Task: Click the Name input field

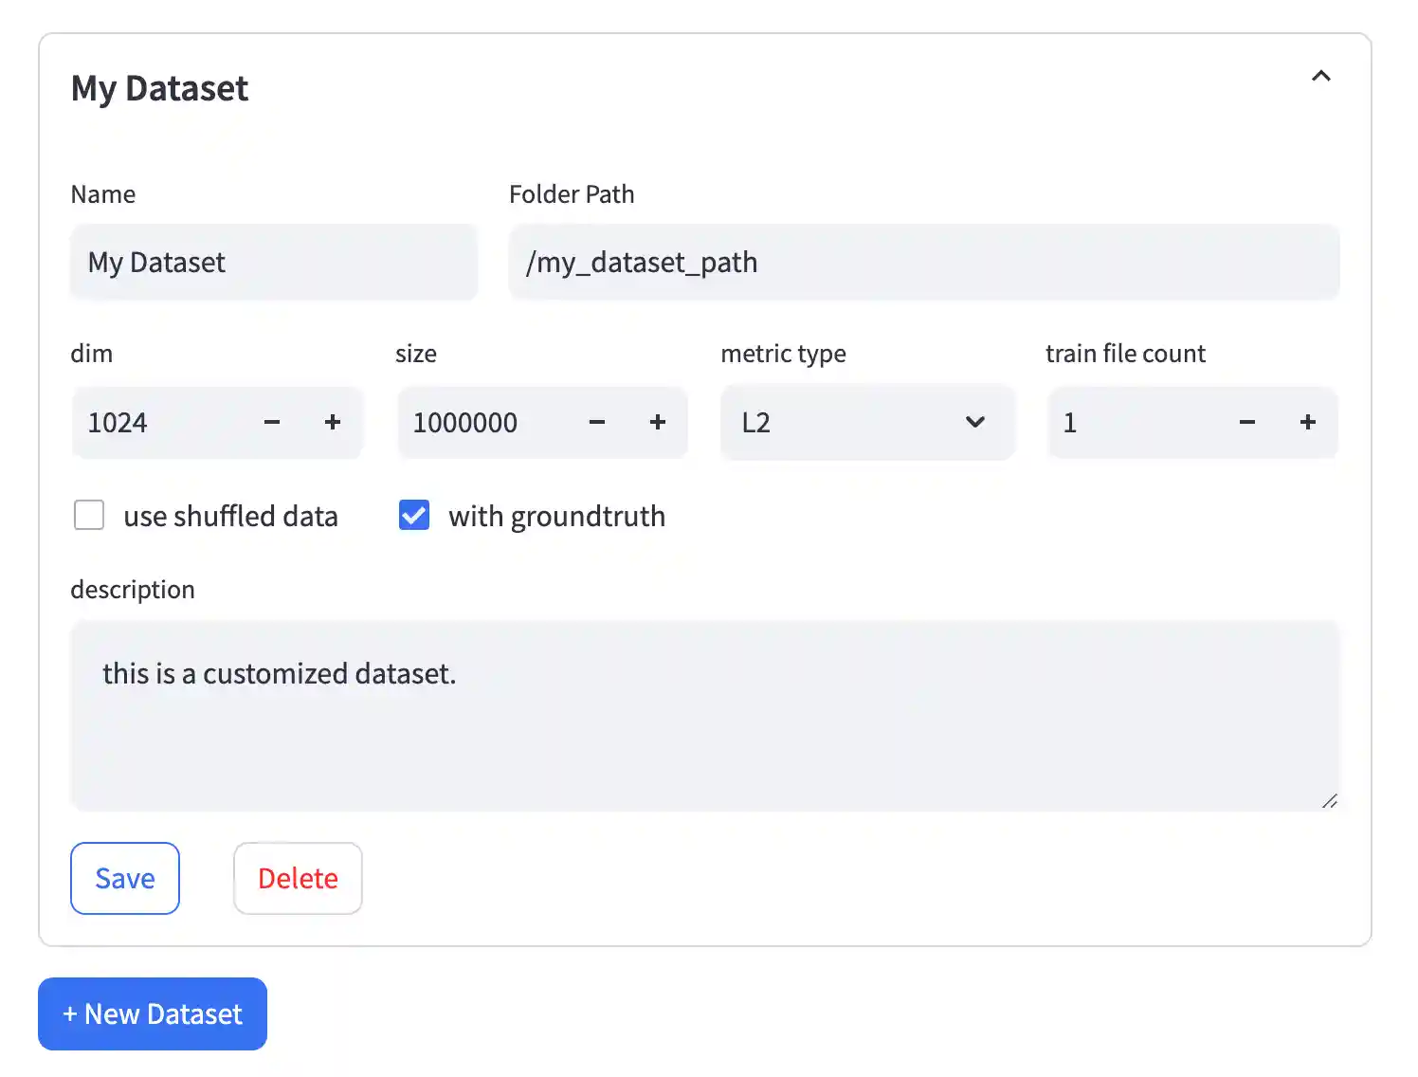Action: coord(273,263)
